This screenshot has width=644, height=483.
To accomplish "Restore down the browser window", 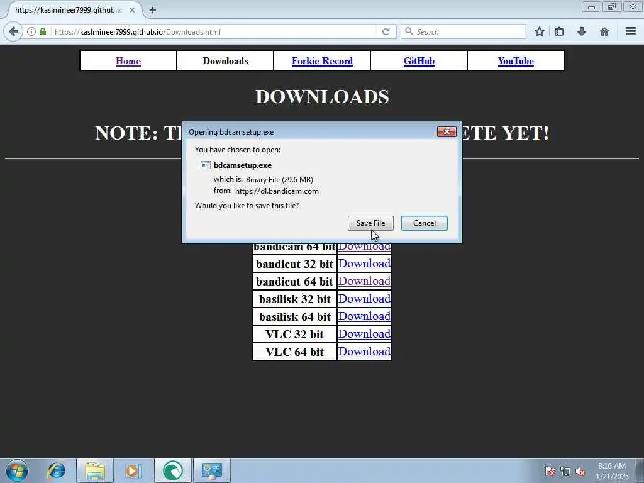I will [612, 6].
